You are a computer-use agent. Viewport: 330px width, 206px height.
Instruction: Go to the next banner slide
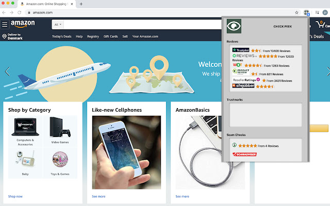(x=328, y=72)
